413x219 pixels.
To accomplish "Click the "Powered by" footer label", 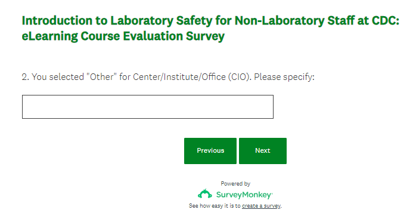I will (235, 184).
